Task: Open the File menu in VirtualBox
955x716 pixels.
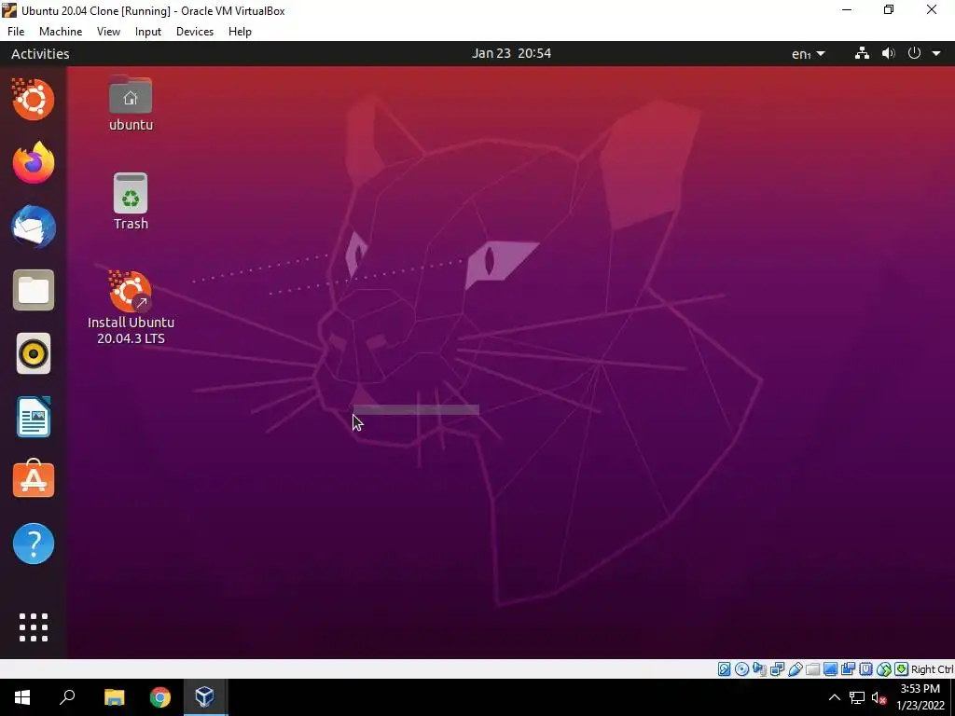Action: (x=16, y=32)
